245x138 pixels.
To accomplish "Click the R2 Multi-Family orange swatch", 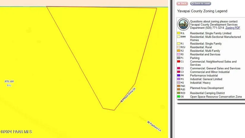I will 178,51.
